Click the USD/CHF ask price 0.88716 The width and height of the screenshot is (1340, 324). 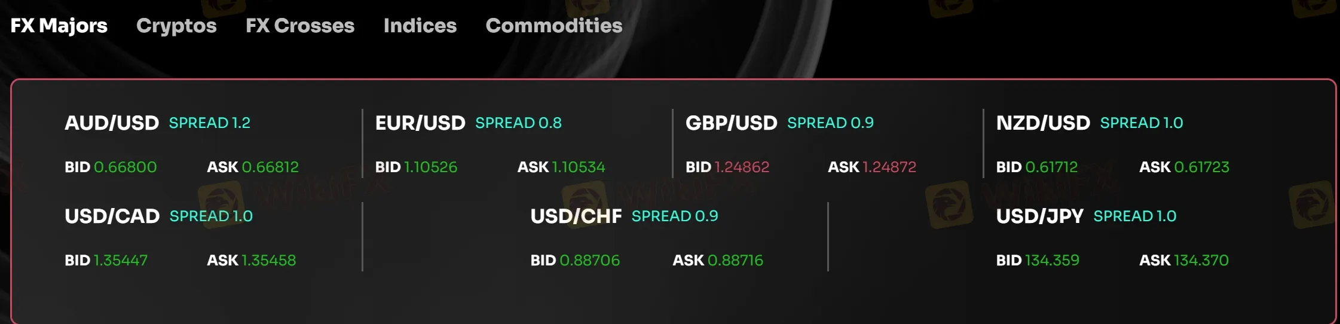point(735,261)
